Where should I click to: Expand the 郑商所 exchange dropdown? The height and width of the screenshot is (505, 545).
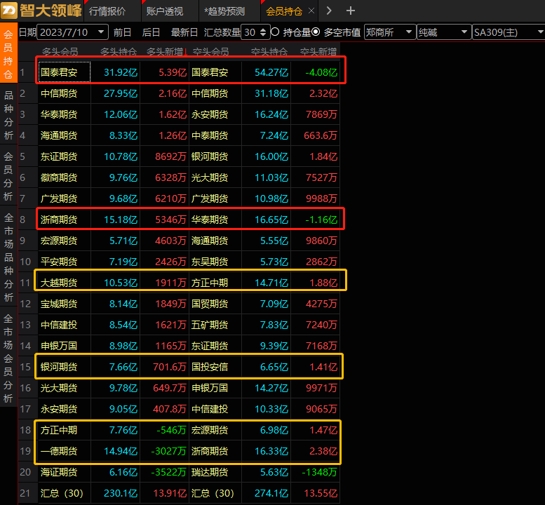point(390,32)
